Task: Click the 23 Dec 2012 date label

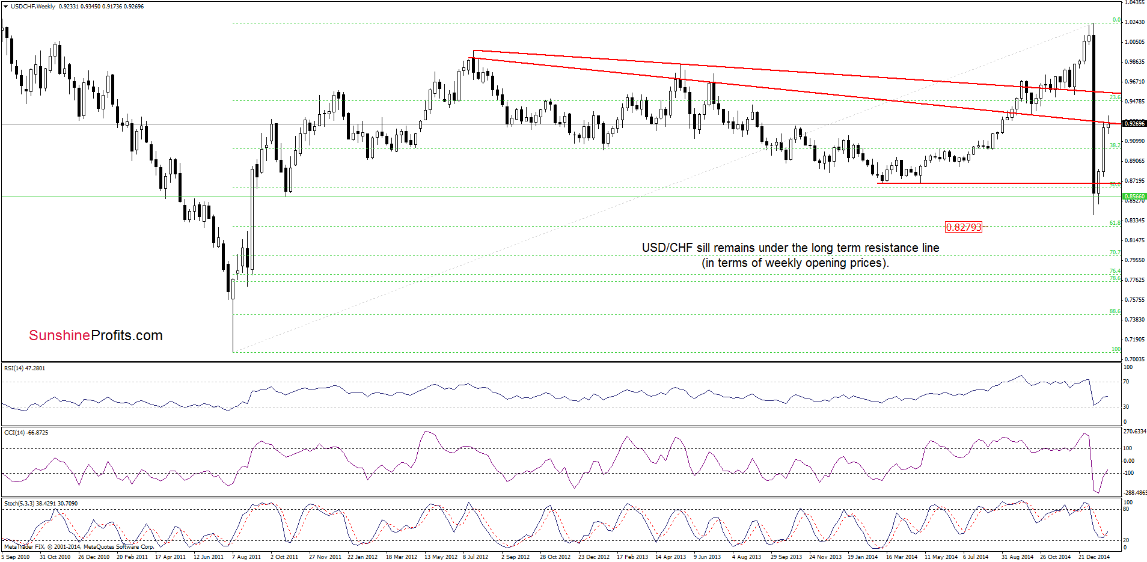Action: click(594, 557)
